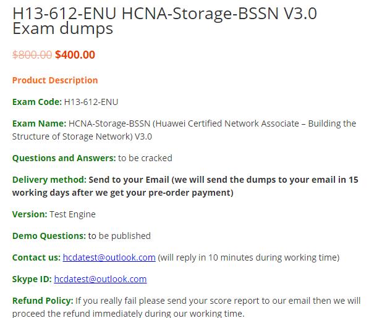Click the Questions and Answers label
Screen dimensions: 369x318
pos(64,158)
